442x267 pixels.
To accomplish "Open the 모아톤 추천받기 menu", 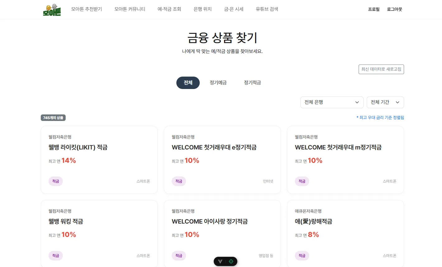I will point(86,9).
